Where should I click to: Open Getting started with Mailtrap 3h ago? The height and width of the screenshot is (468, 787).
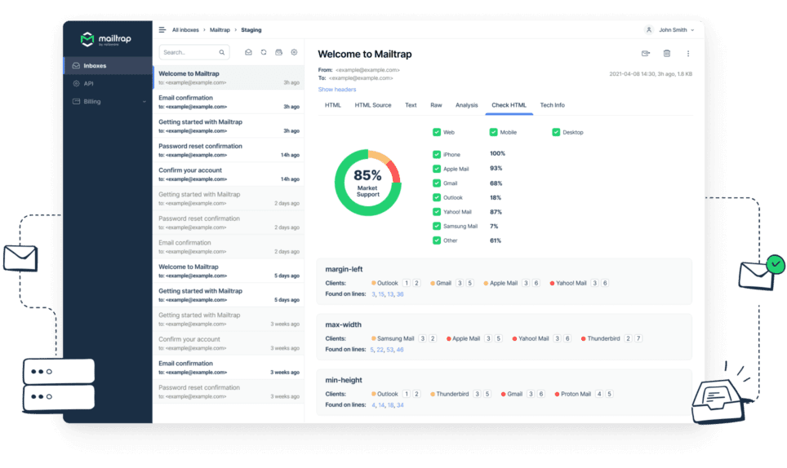(229, 126)
